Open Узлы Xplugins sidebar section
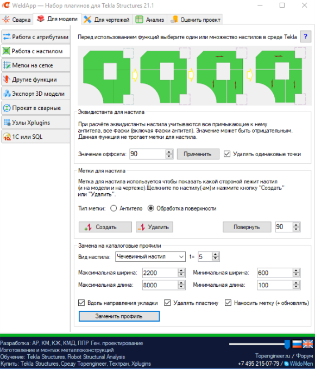This screenshot has height=369, width=315. point(36,122)
